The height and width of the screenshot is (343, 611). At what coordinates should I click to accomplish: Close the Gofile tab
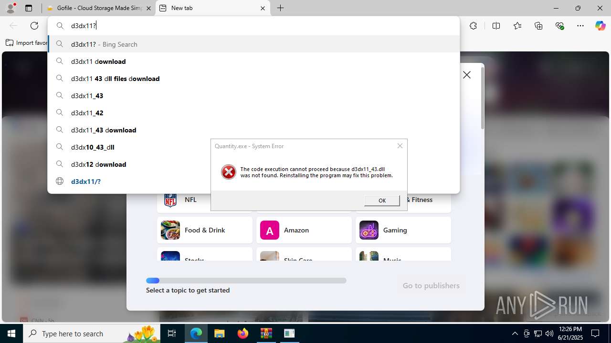click(x=148, y=8)
